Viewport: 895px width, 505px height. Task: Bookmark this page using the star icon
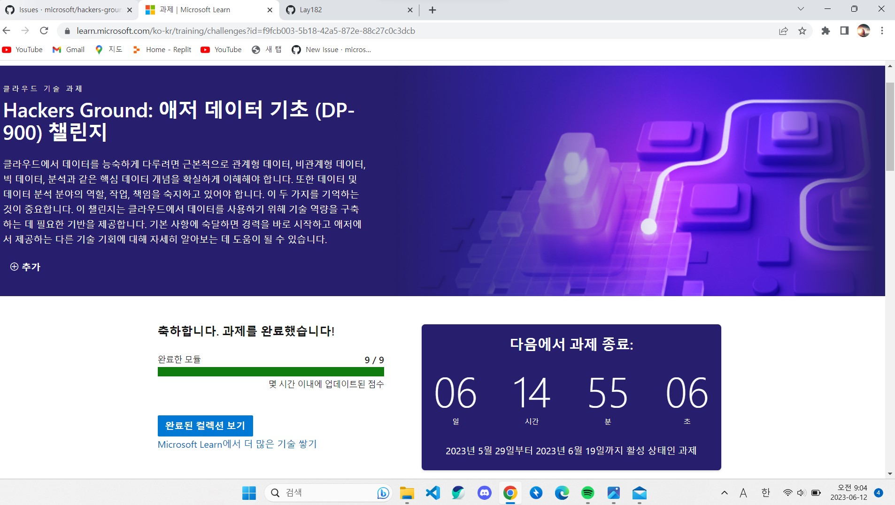[x=802, y=31]
